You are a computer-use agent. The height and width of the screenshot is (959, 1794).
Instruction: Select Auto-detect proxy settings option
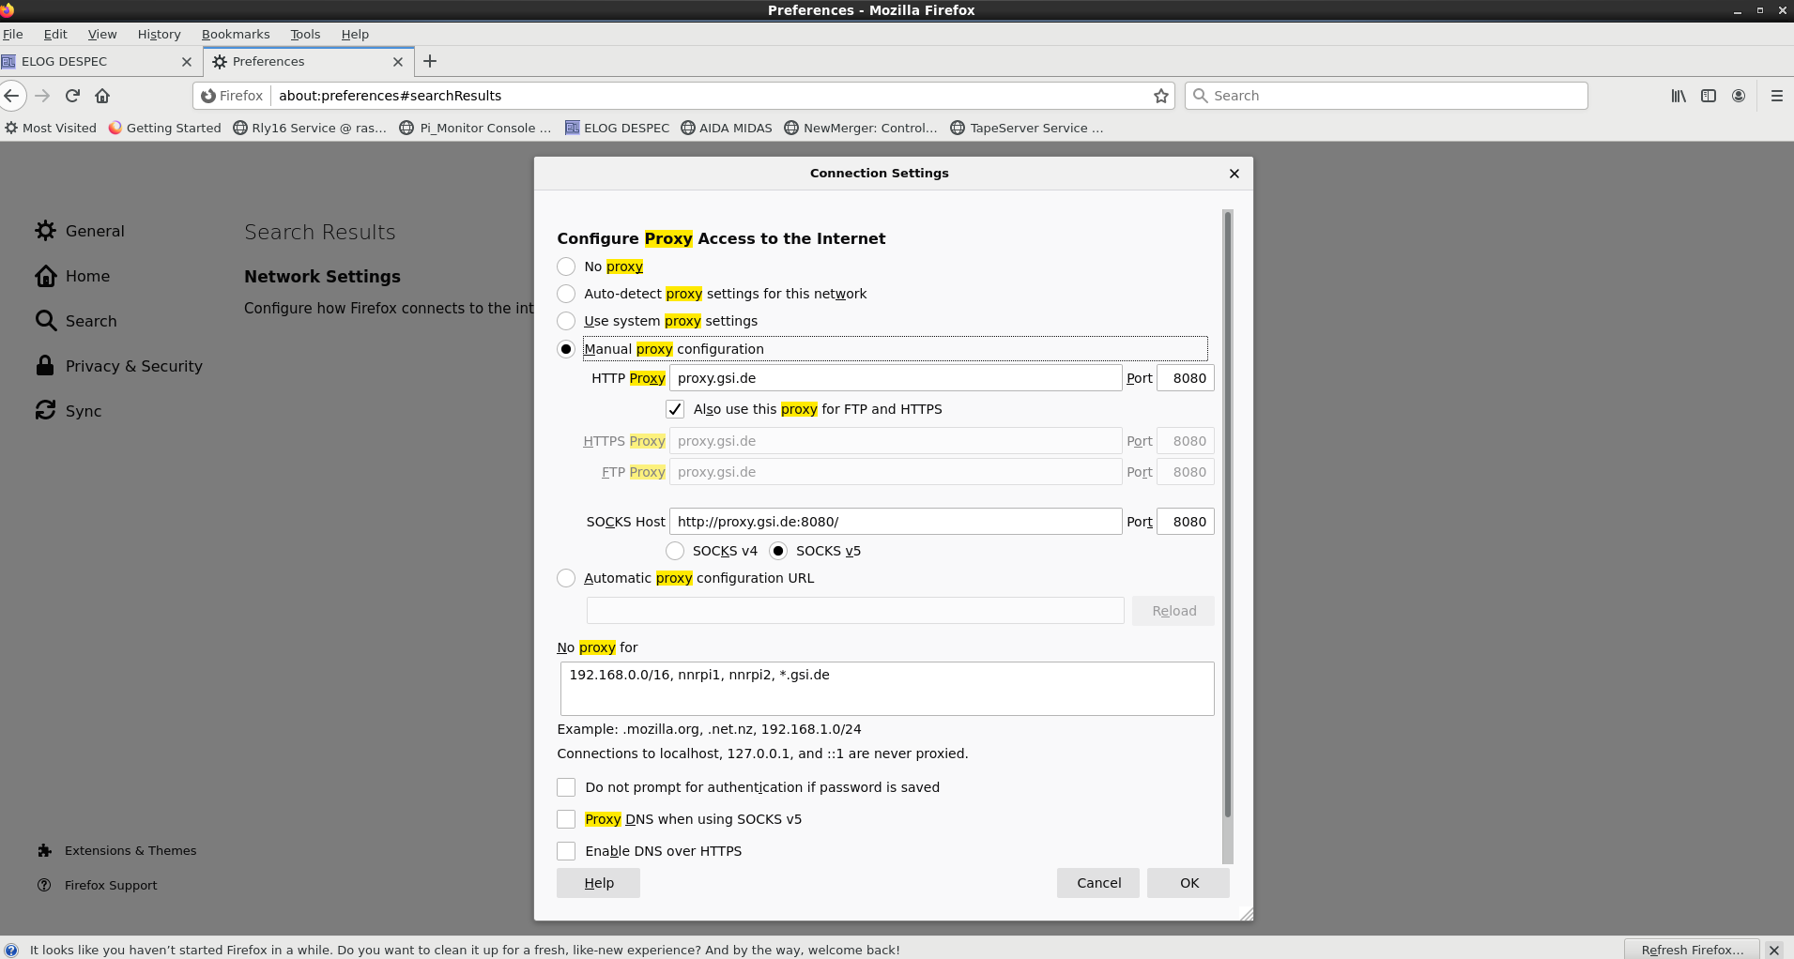click(566, 294)
